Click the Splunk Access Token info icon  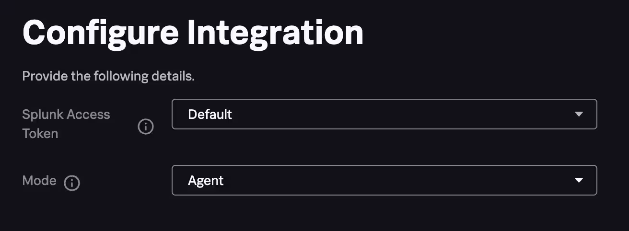coord(146,127)
